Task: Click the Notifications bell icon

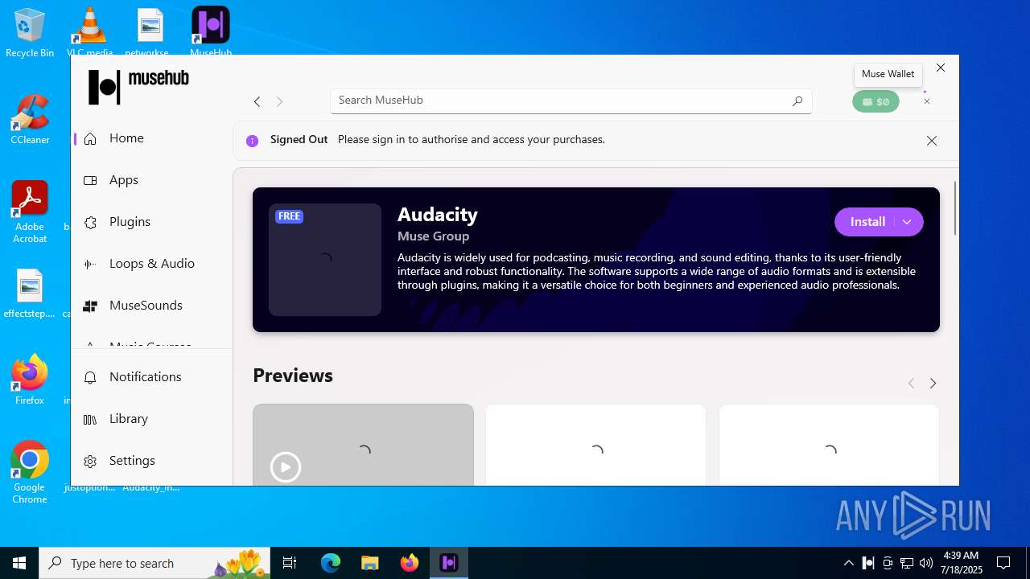Action: tap(90, 377)
